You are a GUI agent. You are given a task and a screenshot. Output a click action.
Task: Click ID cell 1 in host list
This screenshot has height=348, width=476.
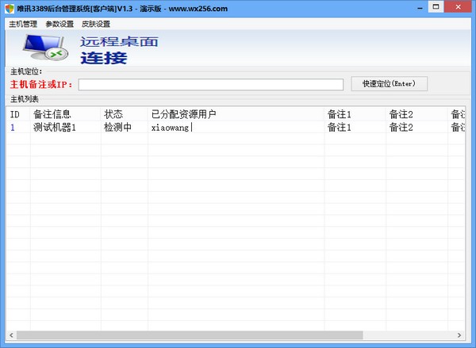(13, 127)
